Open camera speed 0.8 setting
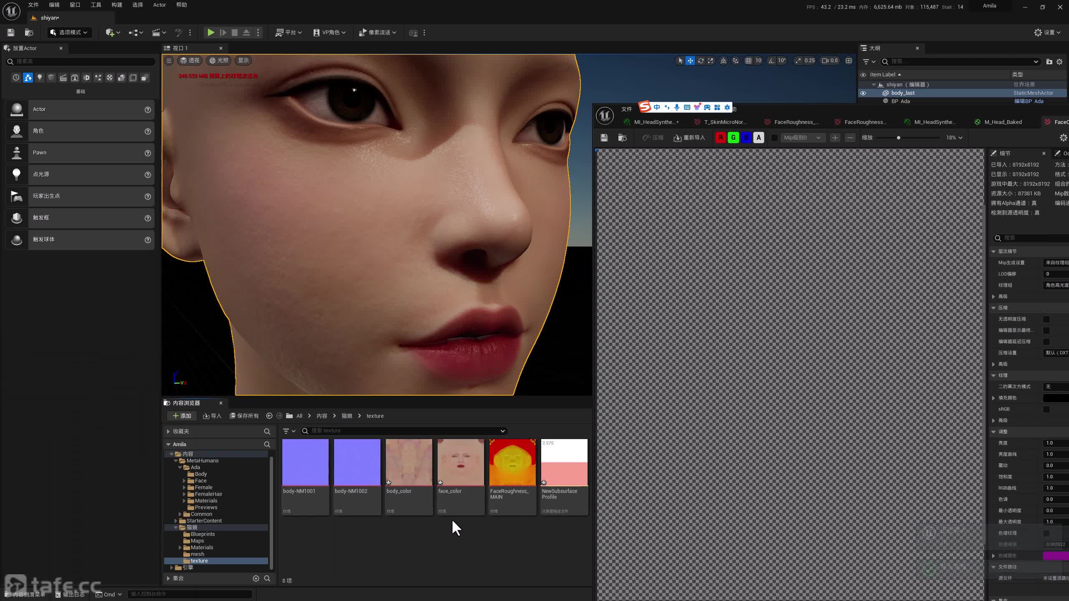The image size is (1069, 601). (x=830, y=61)
